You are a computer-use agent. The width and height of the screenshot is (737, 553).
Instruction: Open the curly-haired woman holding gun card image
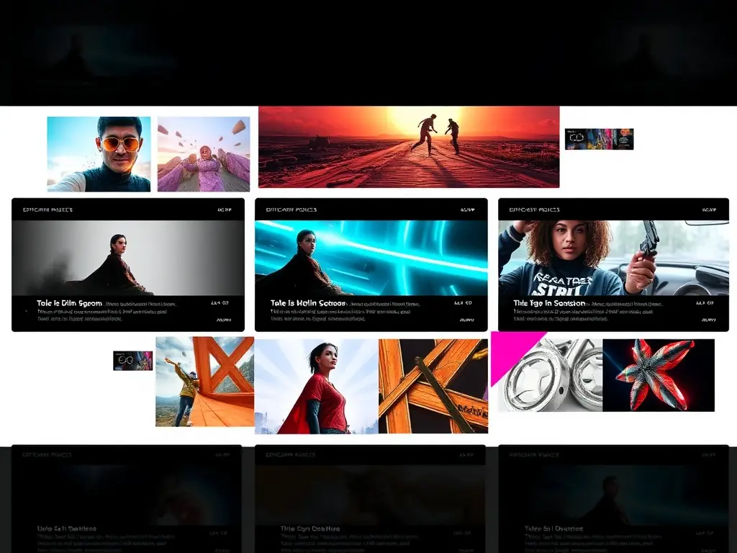[613, 258]
